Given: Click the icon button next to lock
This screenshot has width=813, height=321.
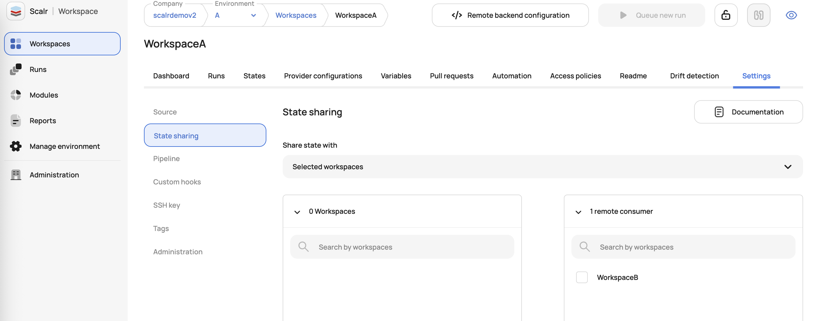Looking at the screenshot, I should [x=759, y=15].
